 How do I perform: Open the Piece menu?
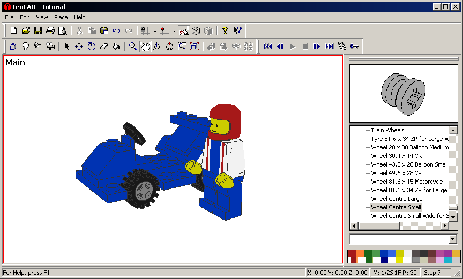[61, 17]
